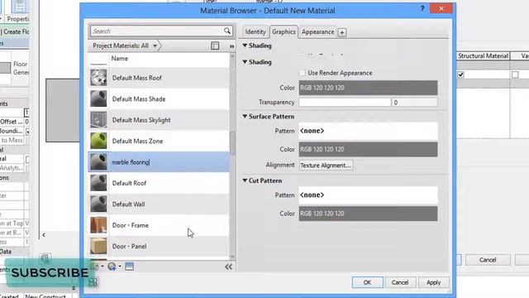
Task: Click the Cut Pattern color swatch
Action: click(x=368, y=214)
